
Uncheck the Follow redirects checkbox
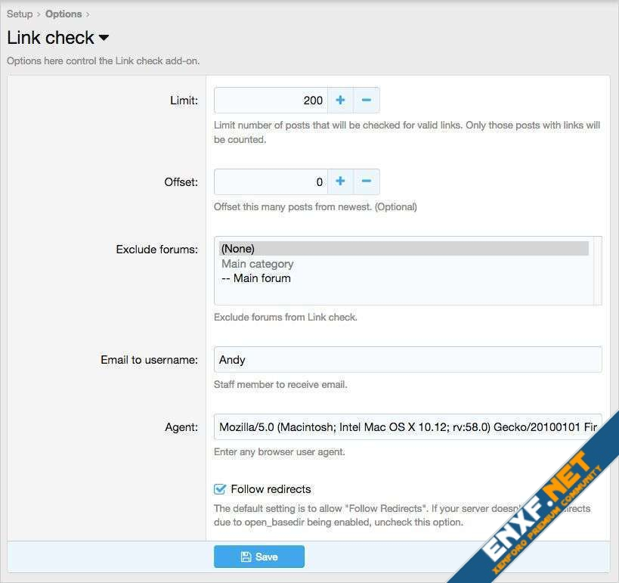221,489
